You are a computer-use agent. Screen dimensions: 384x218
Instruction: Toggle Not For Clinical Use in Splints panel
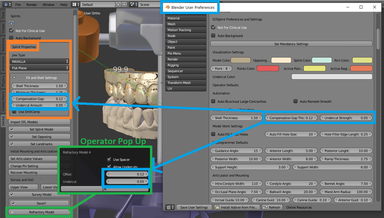(11, 31)
